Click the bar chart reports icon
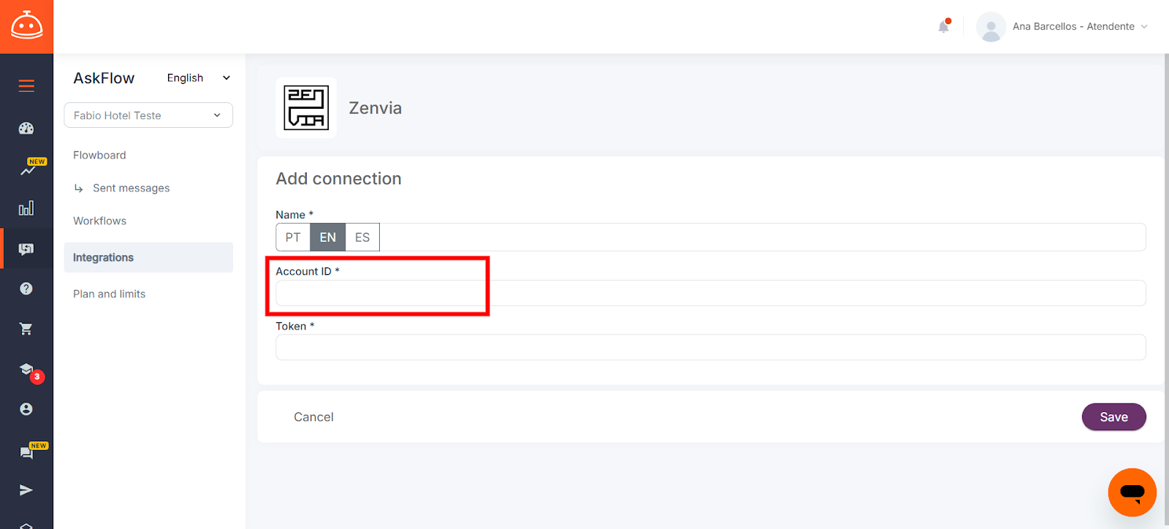 pos(26,208)
